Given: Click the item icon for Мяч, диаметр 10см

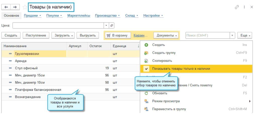Looking at the screenshot, I should [10, 82].
